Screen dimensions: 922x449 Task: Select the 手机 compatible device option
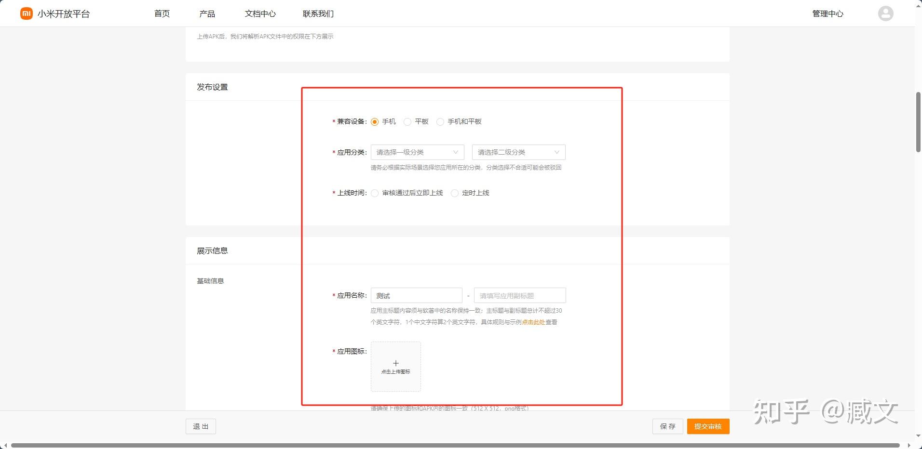pos(375,122)
